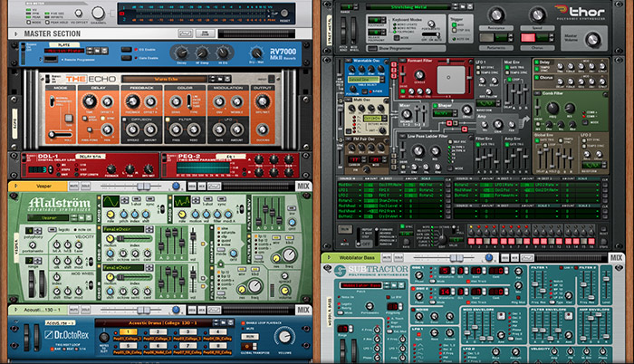Open Malström patch browser folder icon
The image size is (634, 364).
point(80,218)
